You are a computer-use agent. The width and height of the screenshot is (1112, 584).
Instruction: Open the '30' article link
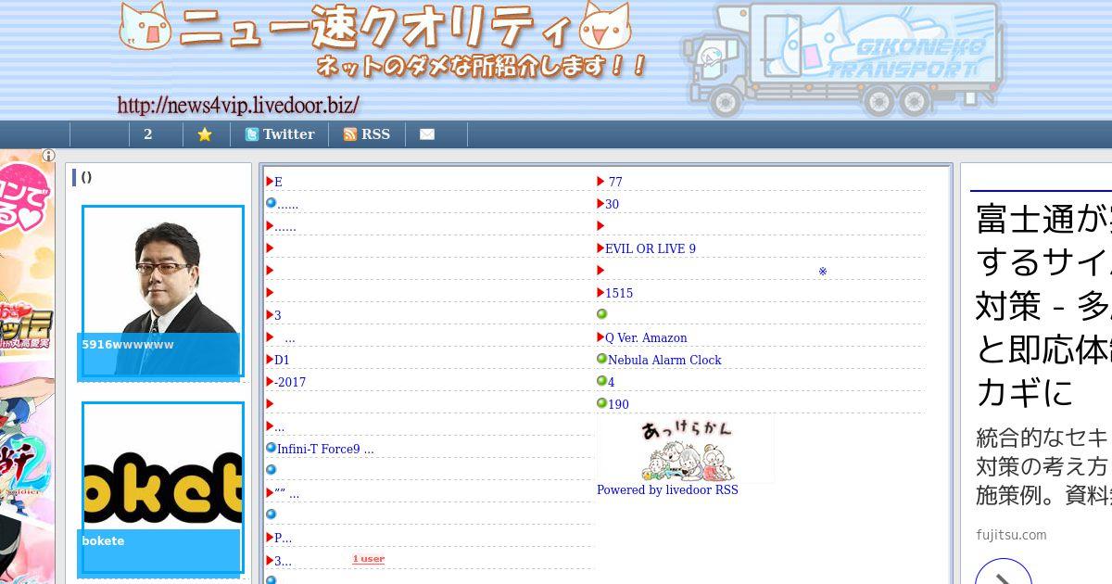pyautogui.click(x=612, y=204)
